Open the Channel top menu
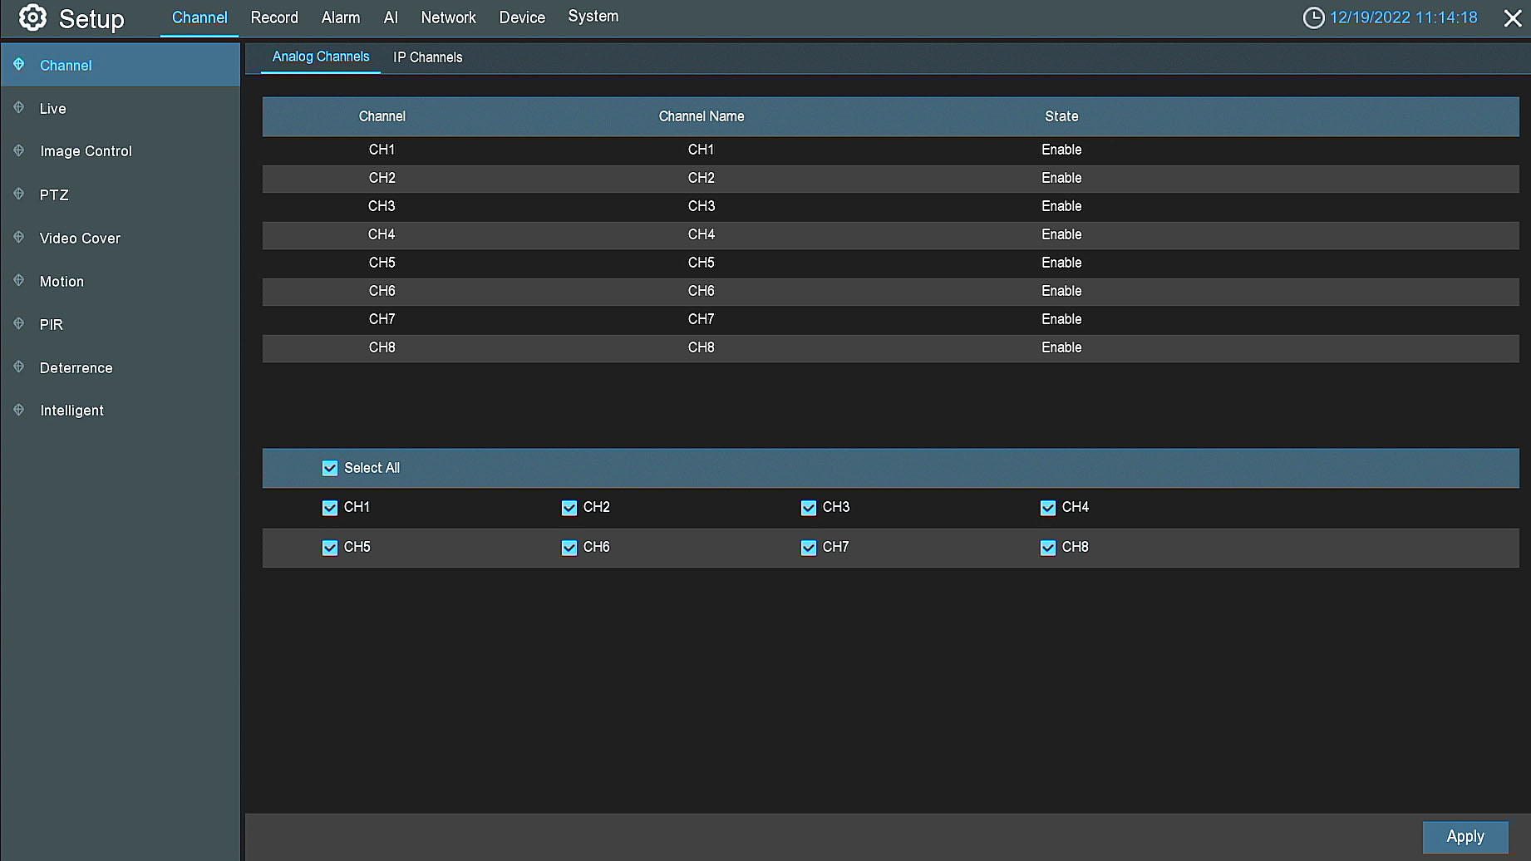1531x861 pixels. 199,17
